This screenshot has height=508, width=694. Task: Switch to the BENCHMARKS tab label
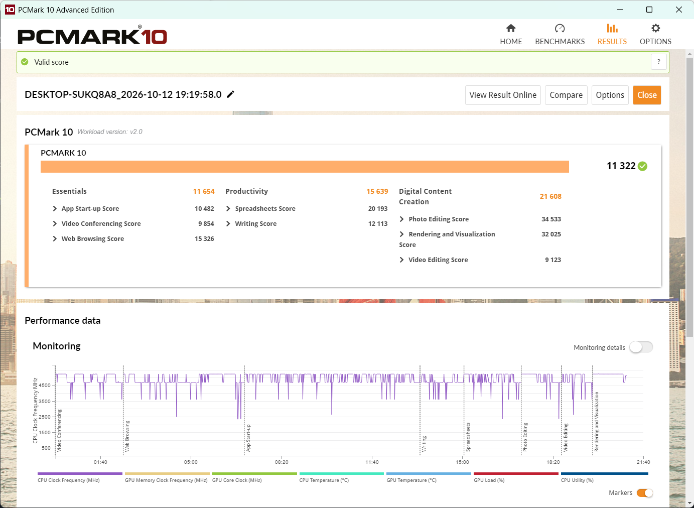click(x=560, y=42)
